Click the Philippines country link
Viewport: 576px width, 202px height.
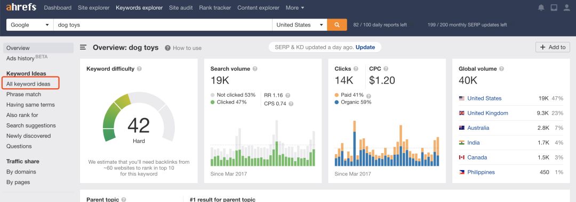point(481,172)
